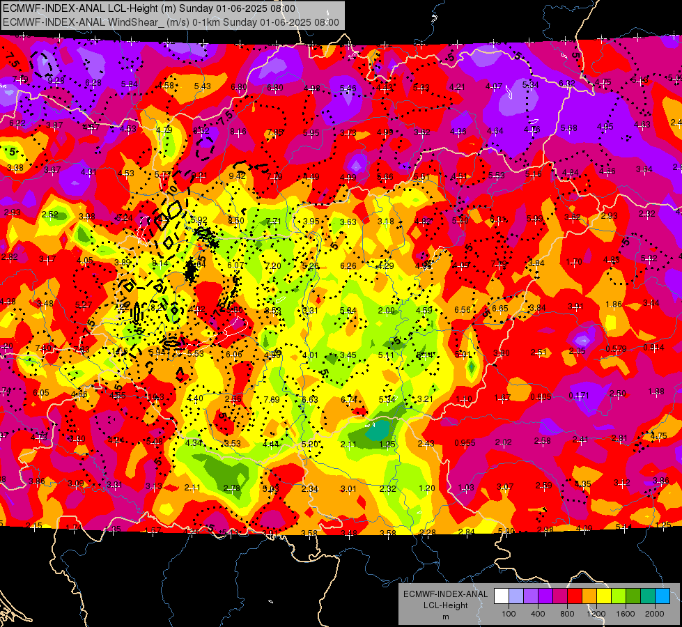Viewport: 682px width, 627px height.
Task: Click the legend's ECMWF-INDEX-ANAL label
Action: tap(445, 594)
